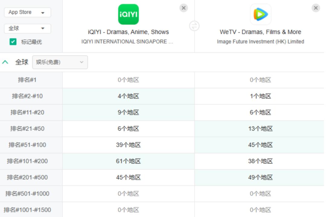Viewport: 326px width, 217px height.
Task: Select the 排名#21-#50 row label
Action: (x=27, y=129)
